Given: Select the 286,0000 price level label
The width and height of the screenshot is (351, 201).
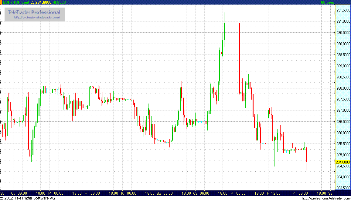Looking at the screenshot, I should [x=343, y=133].
